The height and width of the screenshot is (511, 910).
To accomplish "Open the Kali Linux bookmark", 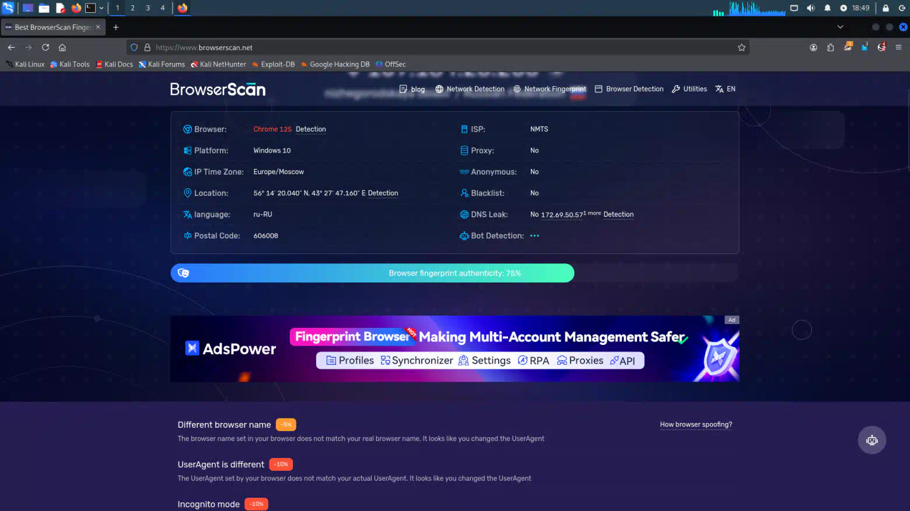I will 25,64.
